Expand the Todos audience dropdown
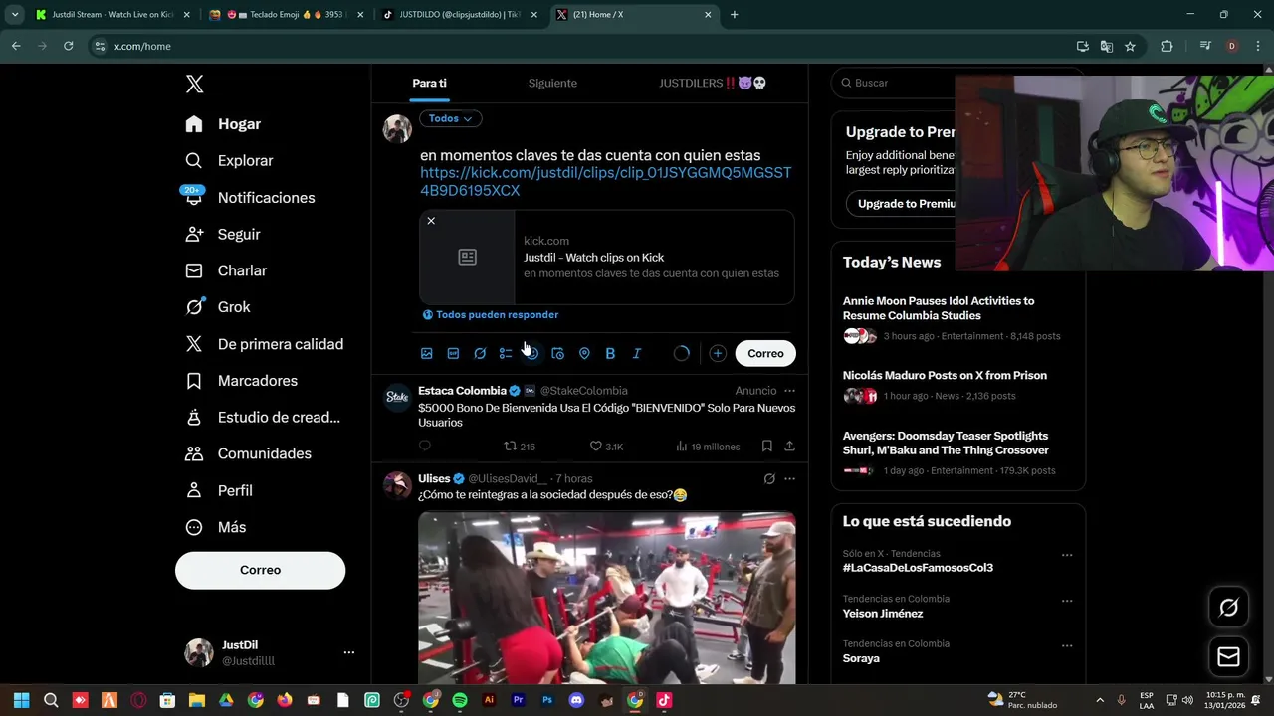This screenshot has width=1274, height=716. (x=451, y=118)
